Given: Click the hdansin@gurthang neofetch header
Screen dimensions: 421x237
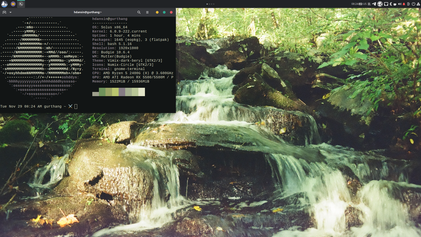Looking at the screenshot, I should [x=110, y=19].
